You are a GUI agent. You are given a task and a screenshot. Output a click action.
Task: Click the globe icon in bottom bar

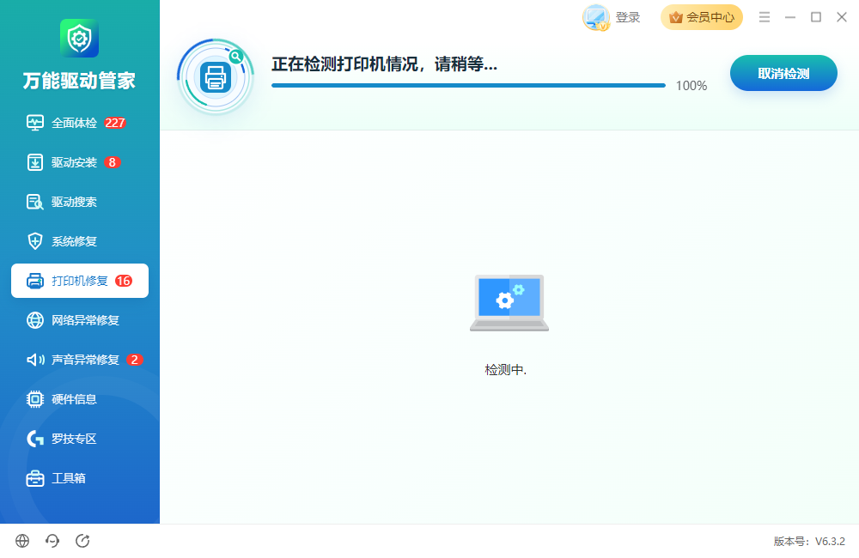[22, 541]
